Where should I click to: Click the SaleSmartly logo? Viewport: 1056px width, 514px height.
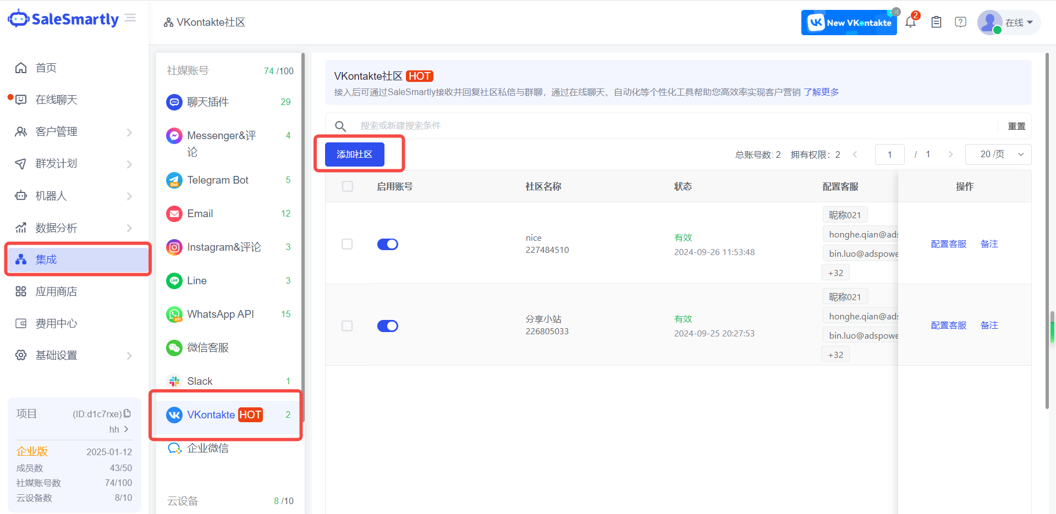62,18
